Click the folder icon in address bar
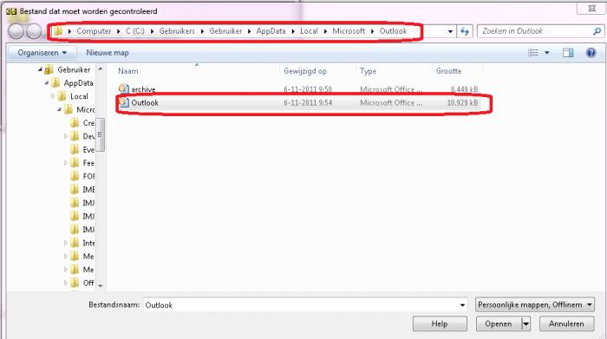This screenshot has height=339, width=607. pyautogui.click(x=58, y=31)
